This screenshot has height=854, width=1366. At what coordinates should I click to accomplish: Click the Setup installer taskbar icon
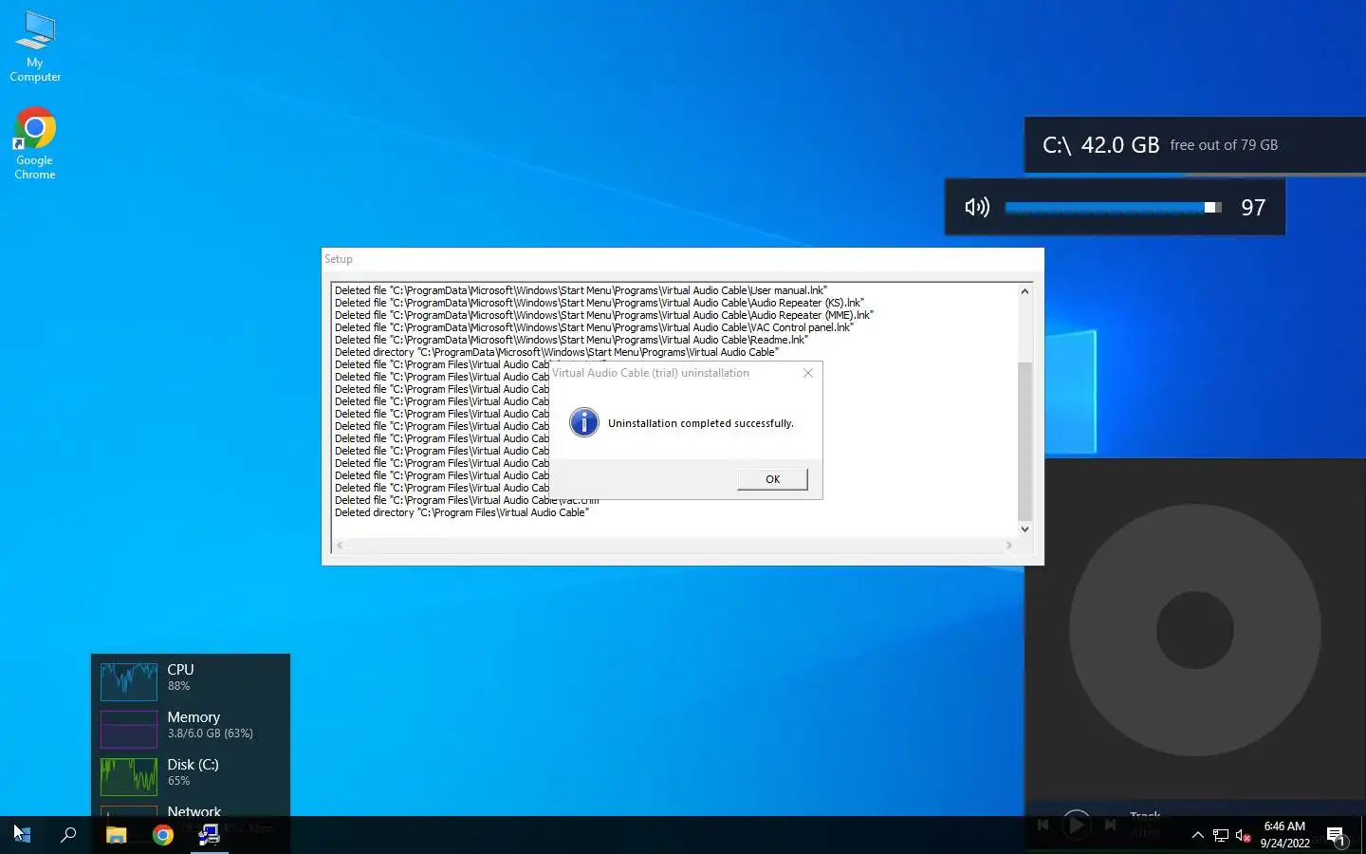point(210,835)
